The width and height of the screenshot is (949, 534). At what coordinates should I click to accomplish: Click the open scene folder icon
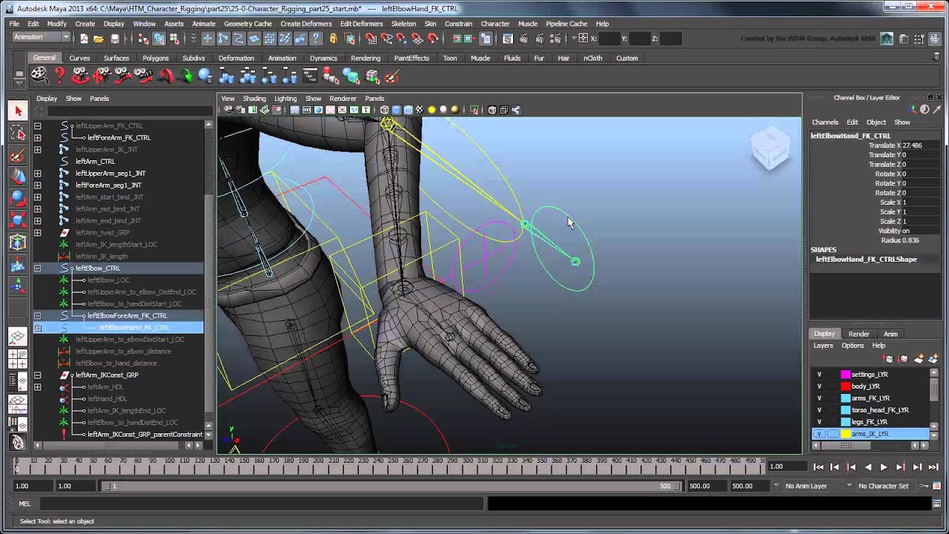pyautogui.click(x=99, y=39)
